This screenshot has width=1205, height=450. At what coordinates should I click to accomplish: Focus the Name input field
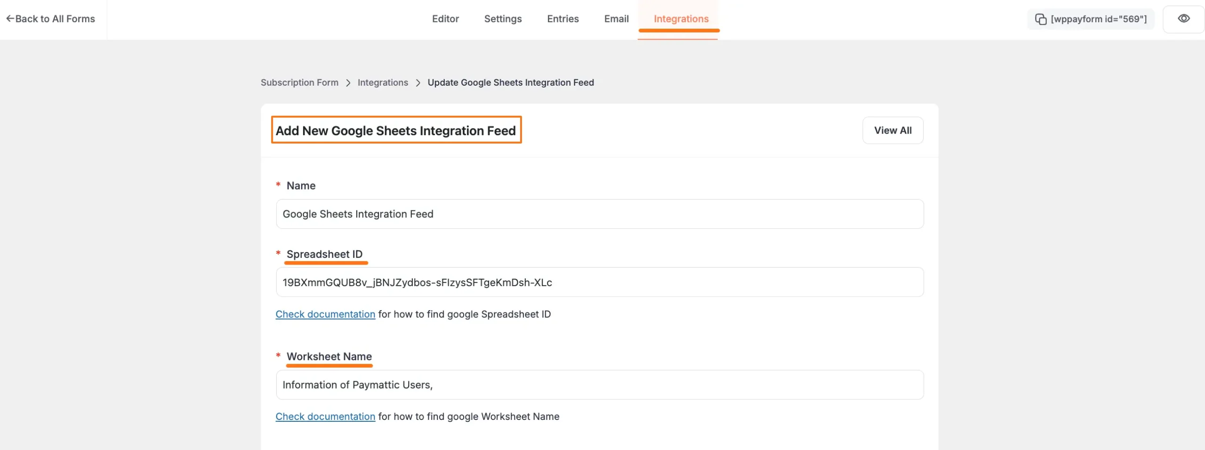coord(600,214)
